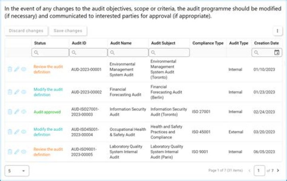The width and height of the screenshot is (287, 181).
Task: Go to the next page arrow
Action: pyautogui.click(x=278, y=170)
